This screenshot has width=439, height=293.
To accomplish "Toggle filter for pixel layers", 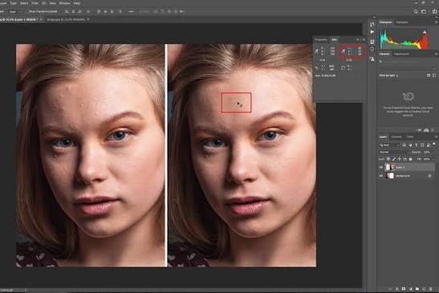I will (404, 145).
